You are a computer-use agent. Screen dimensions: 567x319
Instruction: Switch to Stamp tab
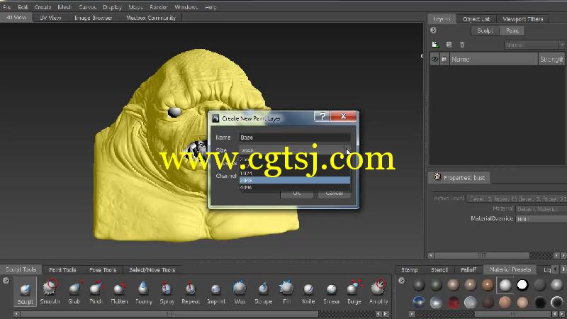click(410, 270)
